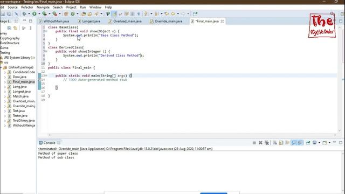345x194 pixels.
Task: Click the Save All toolbar icon
Action: point(9,13)
